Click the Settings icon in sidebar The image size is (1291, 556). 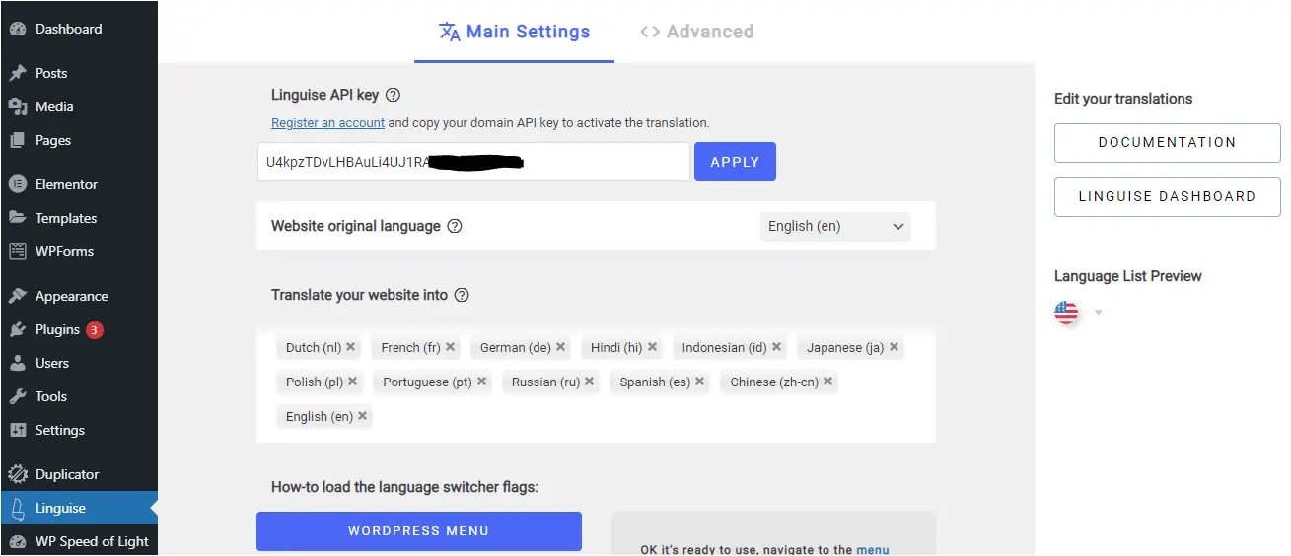17,430
